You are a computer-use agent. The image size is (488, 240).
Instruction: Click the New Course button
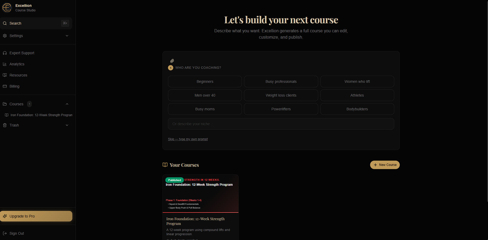385,165
